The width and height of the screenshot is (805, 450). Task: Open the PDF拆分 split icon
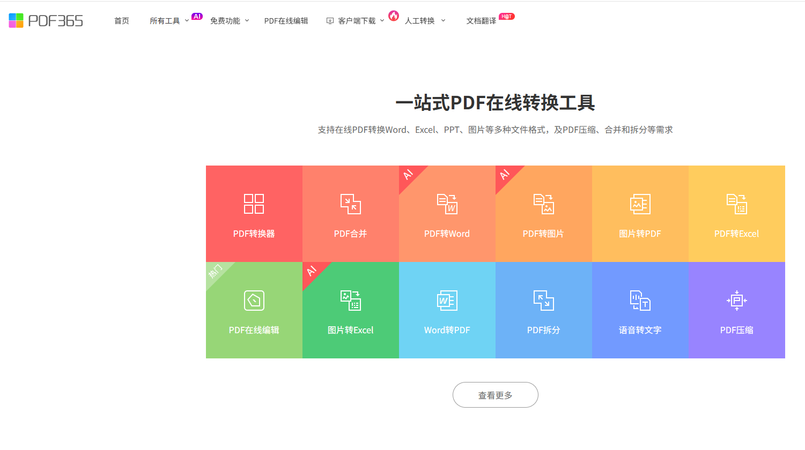pyautogui.click(x=543, y=301)
